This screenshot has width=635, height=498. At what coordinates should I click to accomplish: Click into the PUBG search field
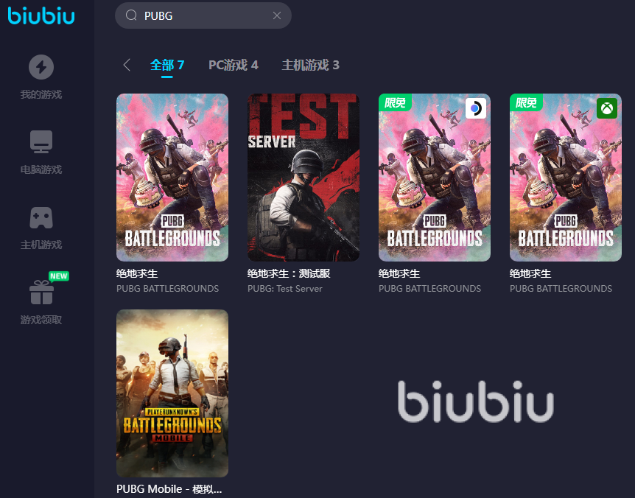click(x=203, y=15)
